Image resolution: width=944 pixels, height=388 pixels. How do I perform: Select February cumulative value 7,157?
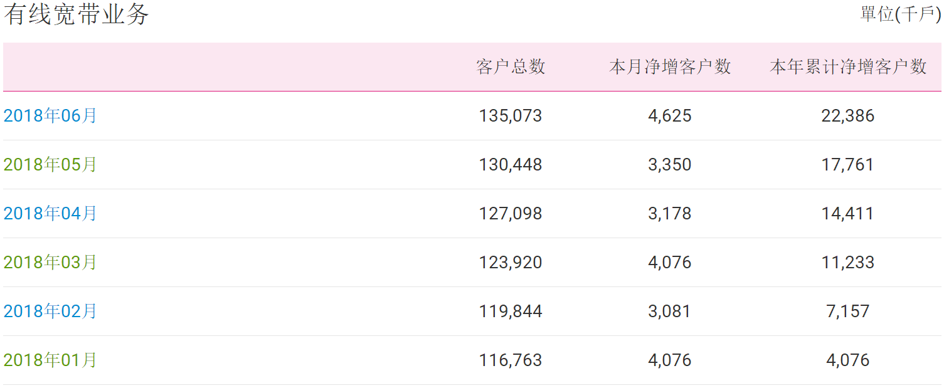point(848,312)
